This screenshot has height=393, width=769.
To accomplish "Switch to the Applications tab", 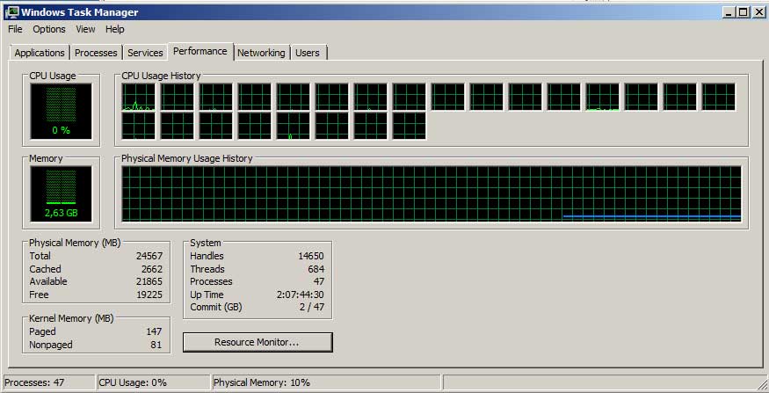I will coord(40,53).
